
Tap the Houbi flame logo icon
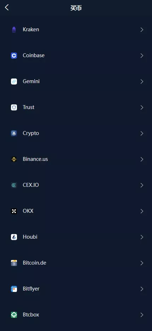[x=14, y=237]
